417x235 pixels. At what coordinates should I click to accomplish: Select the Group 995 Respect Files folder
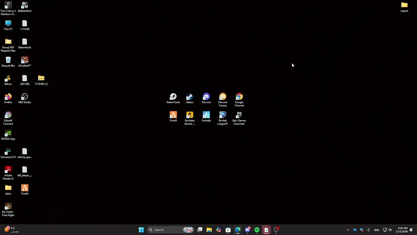pyautogui.click(x=8, y=45)
